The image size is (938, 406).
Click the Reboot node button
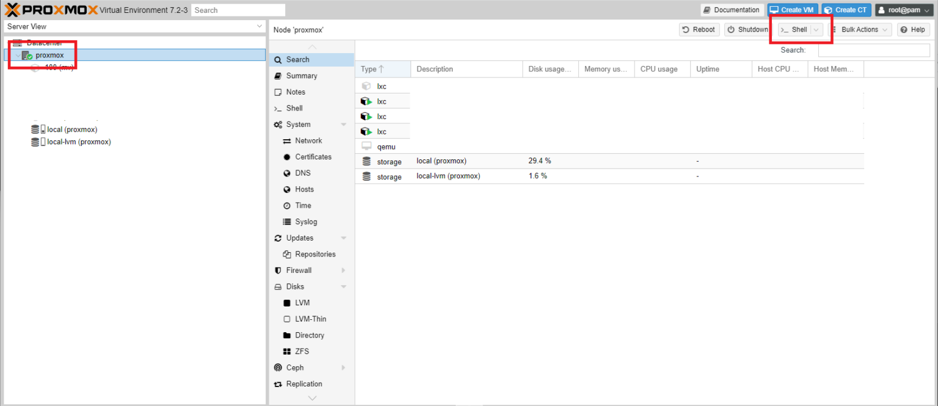pyautogui.click(x=699, y=29)
